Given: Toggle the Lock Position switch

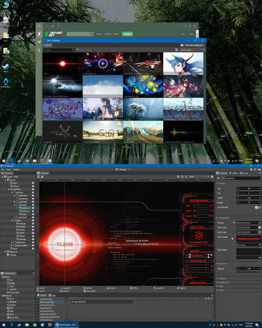Looking at the screenshot, I should coord(257,207).
